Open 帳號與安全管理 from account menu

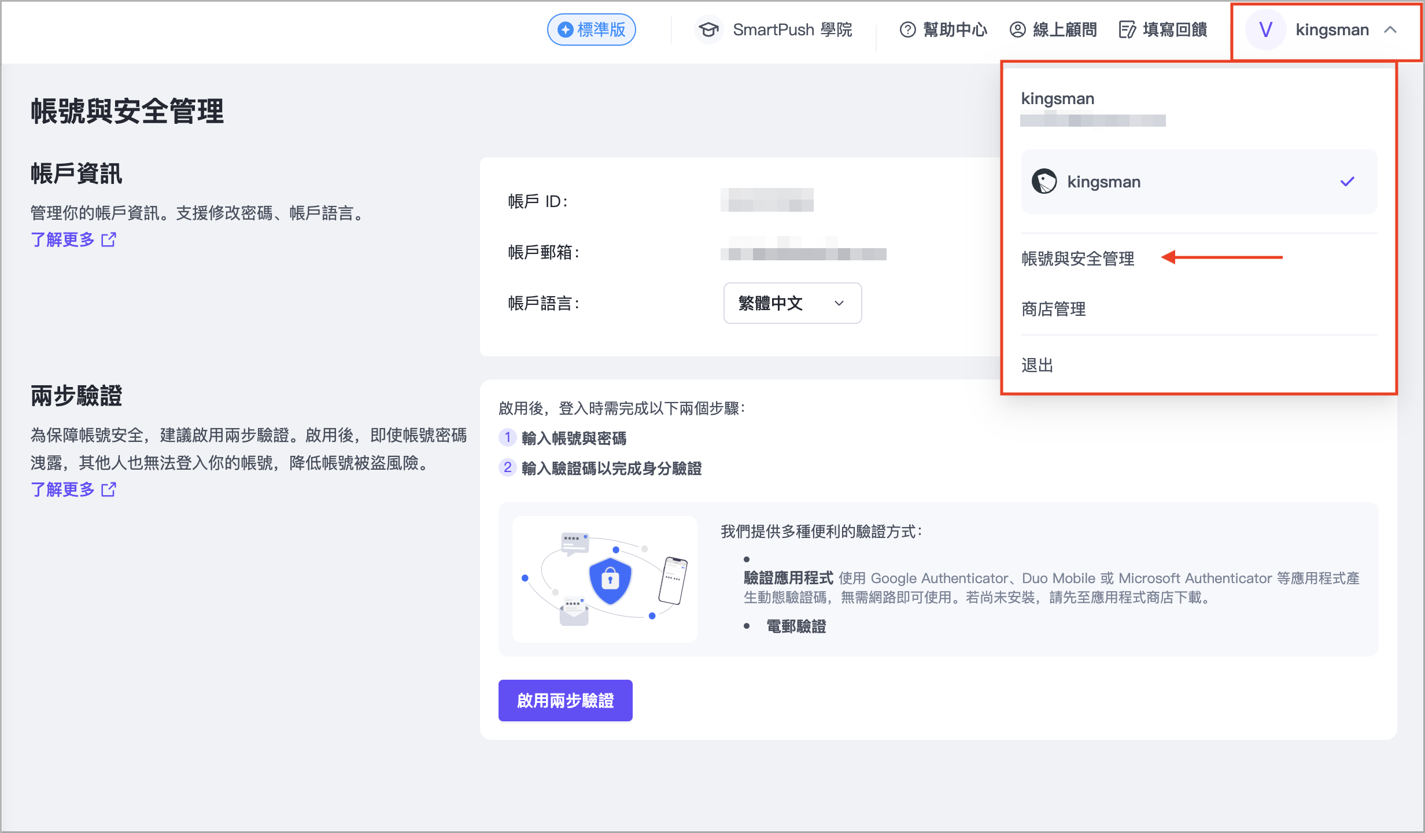(1077, 258)
